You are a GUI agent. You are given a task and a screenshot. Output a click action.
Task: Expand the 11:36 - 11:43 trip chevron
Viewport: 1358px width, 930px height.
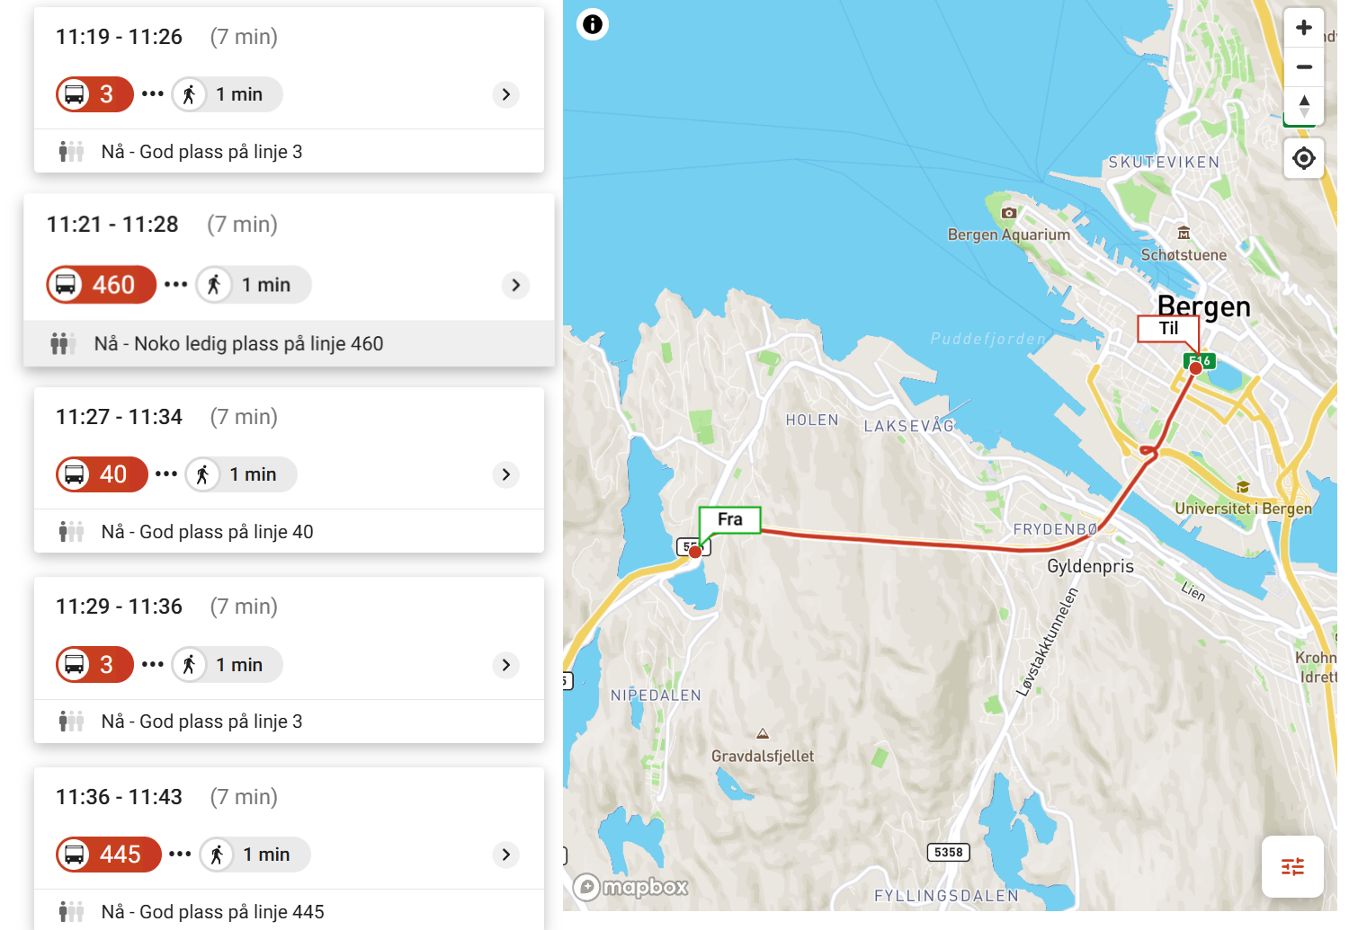[x=506, y=855]
